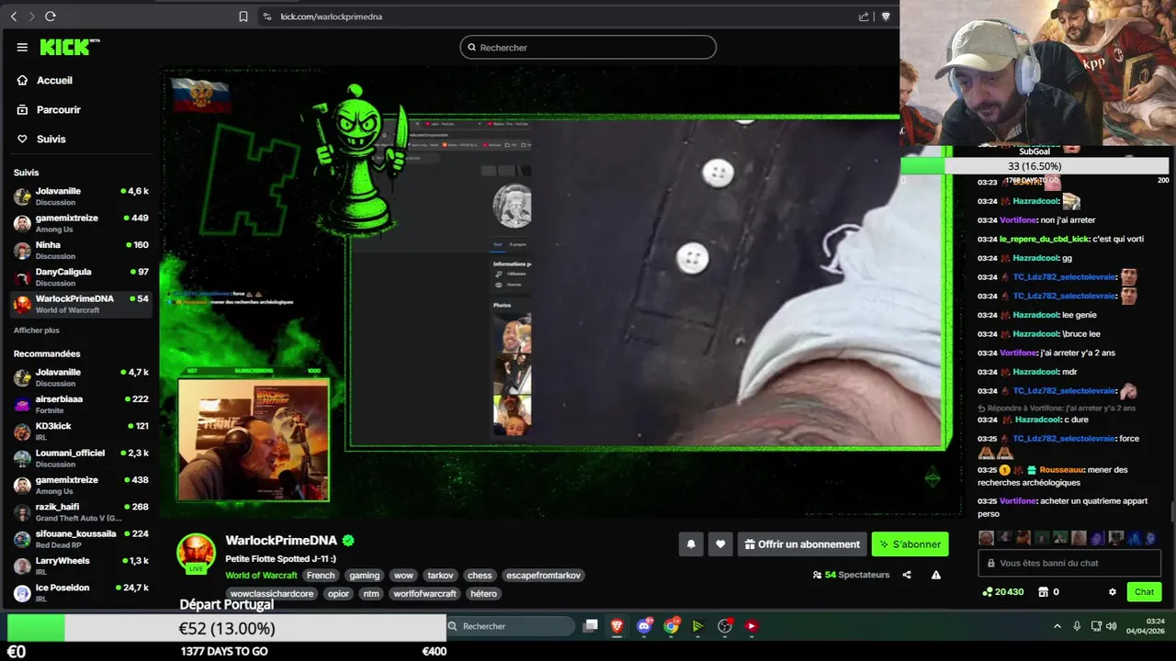Viewport: 1176px width, 661px height.
Task: Follow channel with the heart button
Action: [x=720, y=544]
